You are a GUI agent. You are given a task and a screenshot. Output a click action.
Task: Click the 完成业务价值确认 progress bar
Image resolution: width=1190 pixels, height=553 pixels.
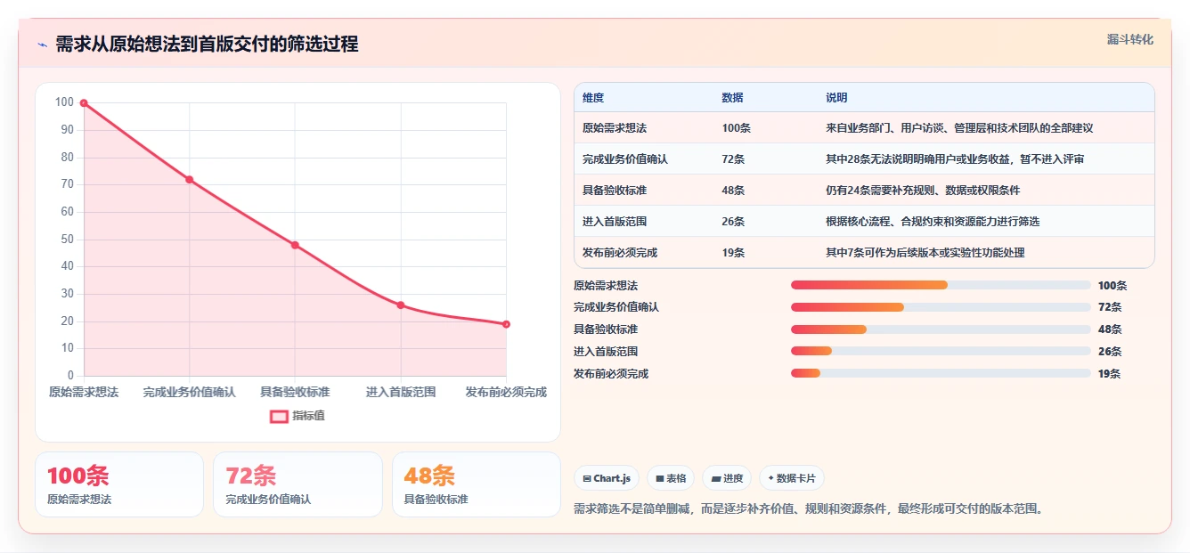click(941, 307)
